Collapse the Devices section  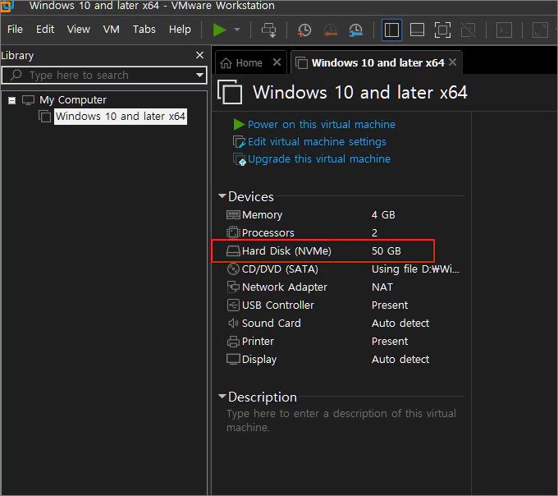pyautogui.click(x=222, y=196)
